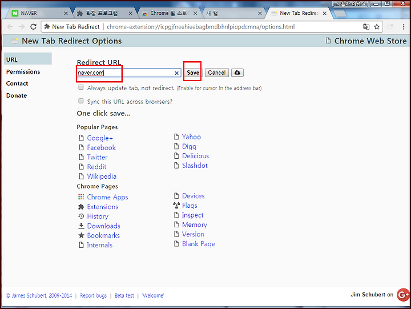Viewport: 411px width, 309px height.
Task: Clear the Redirect URL field with X
Action: point(176,73)
